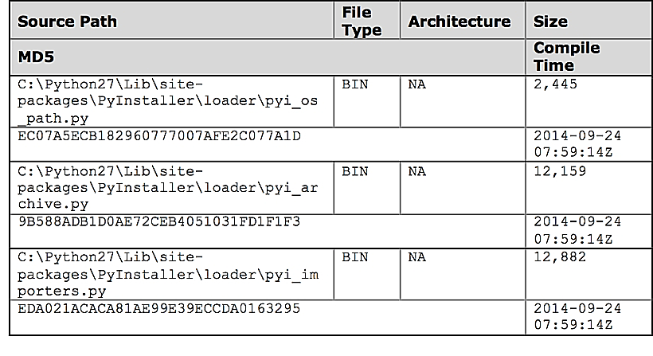This screenshot has height=356, width=653.
Task: Click the Source Path column header
Action: [68, 22]
